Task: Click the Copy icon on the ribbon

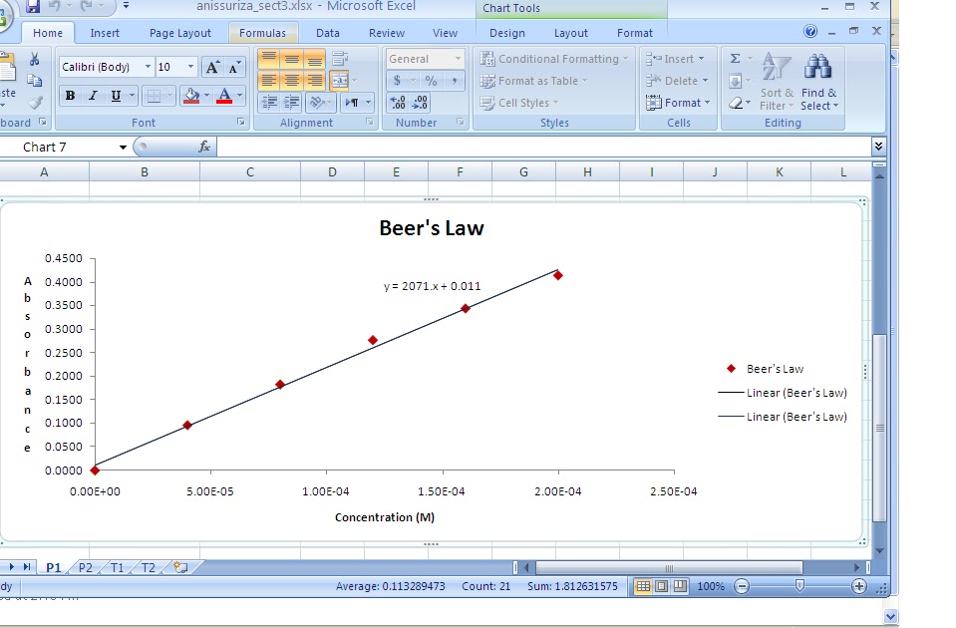Action: tap(35, 78)
